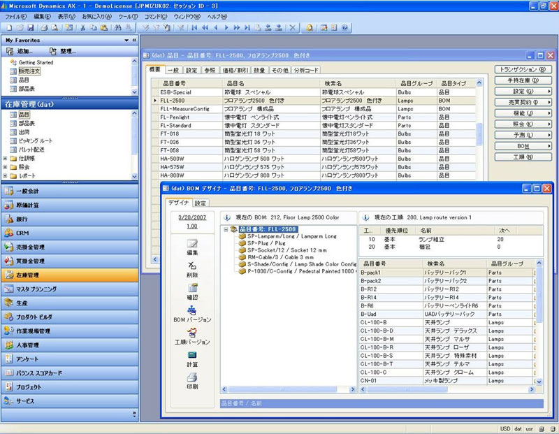Open the Help question mark toolbar icon
The image size is (559, 434).
(x=344, y=27)
